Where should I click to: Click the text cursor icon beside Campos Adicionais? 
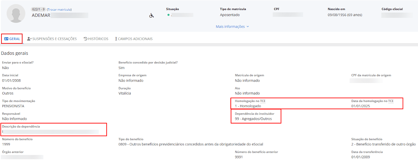[116, 39]
